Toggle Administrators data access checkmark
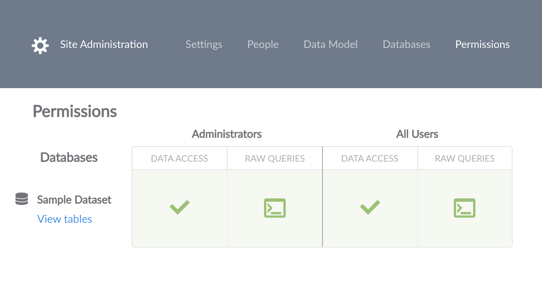This screenshot has width=542, height=290. click(x=180, y=208)
